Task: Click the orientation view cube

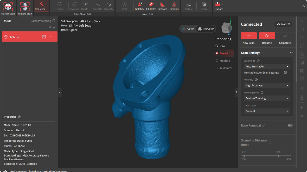Action: click(225, 28)
